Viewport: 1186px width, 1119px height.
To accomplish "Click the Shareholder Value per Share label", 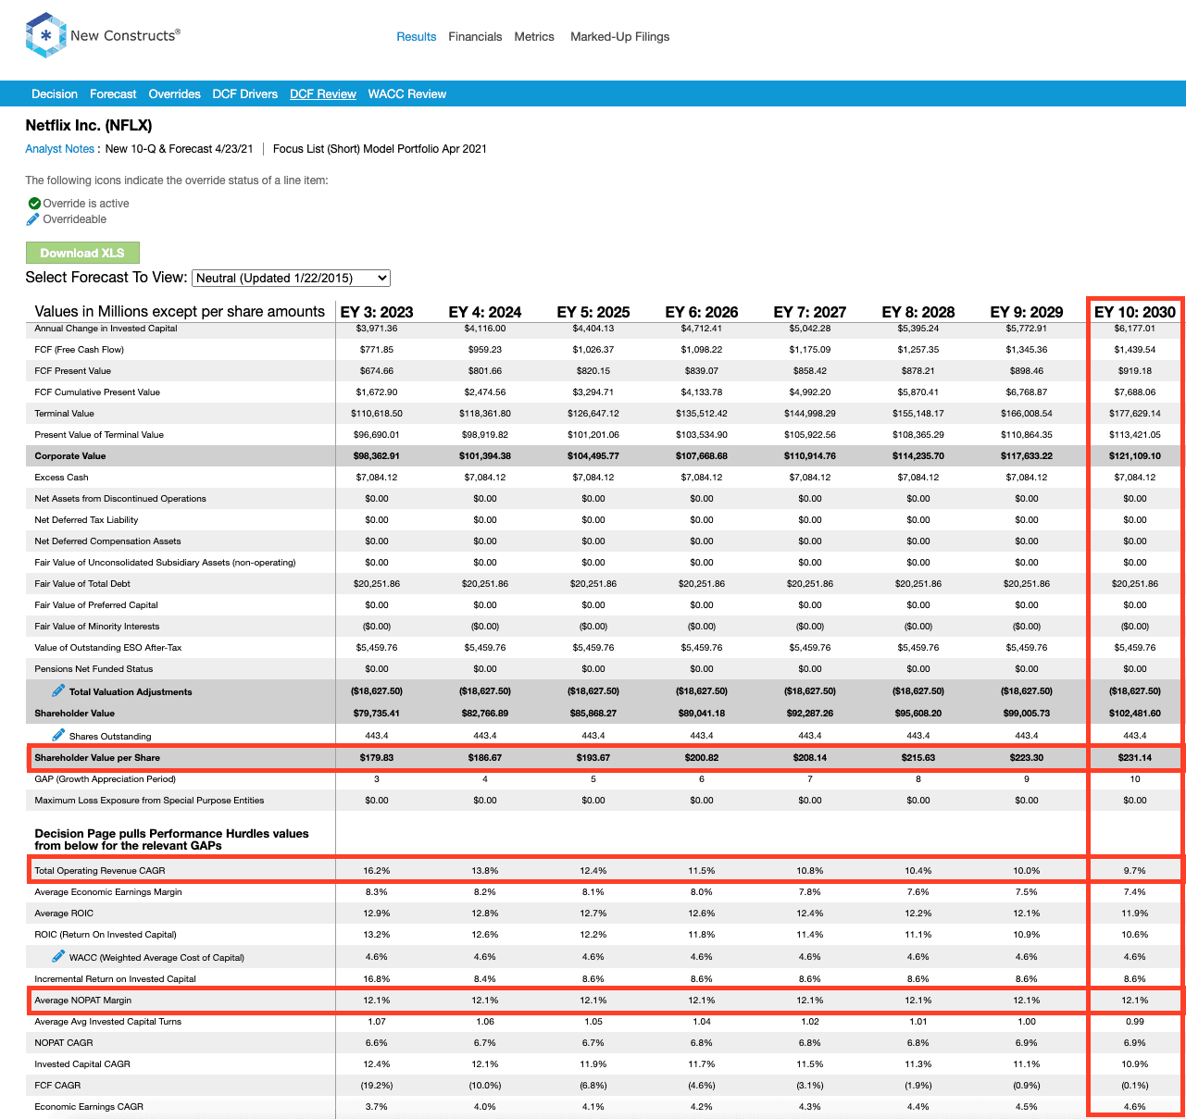I will click(x=97, y=758).
